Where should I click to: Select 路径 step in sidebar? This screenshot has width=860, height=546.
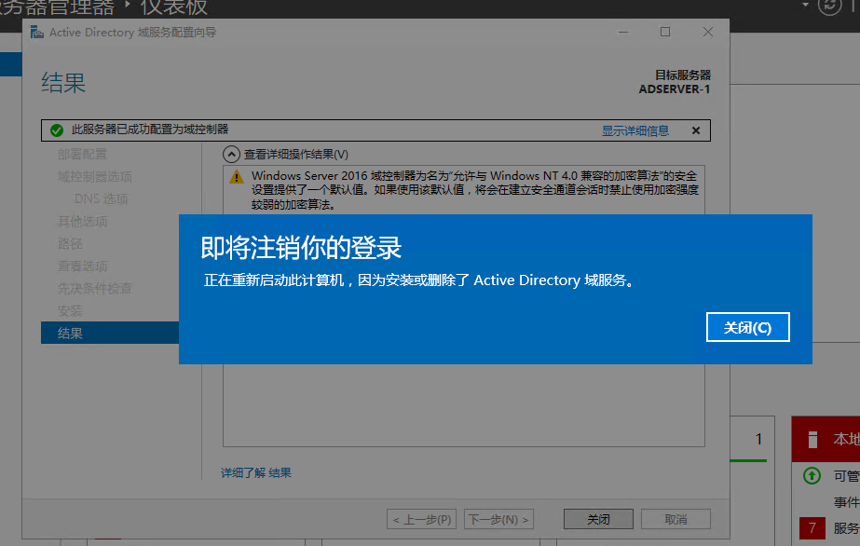click(70, 243)
